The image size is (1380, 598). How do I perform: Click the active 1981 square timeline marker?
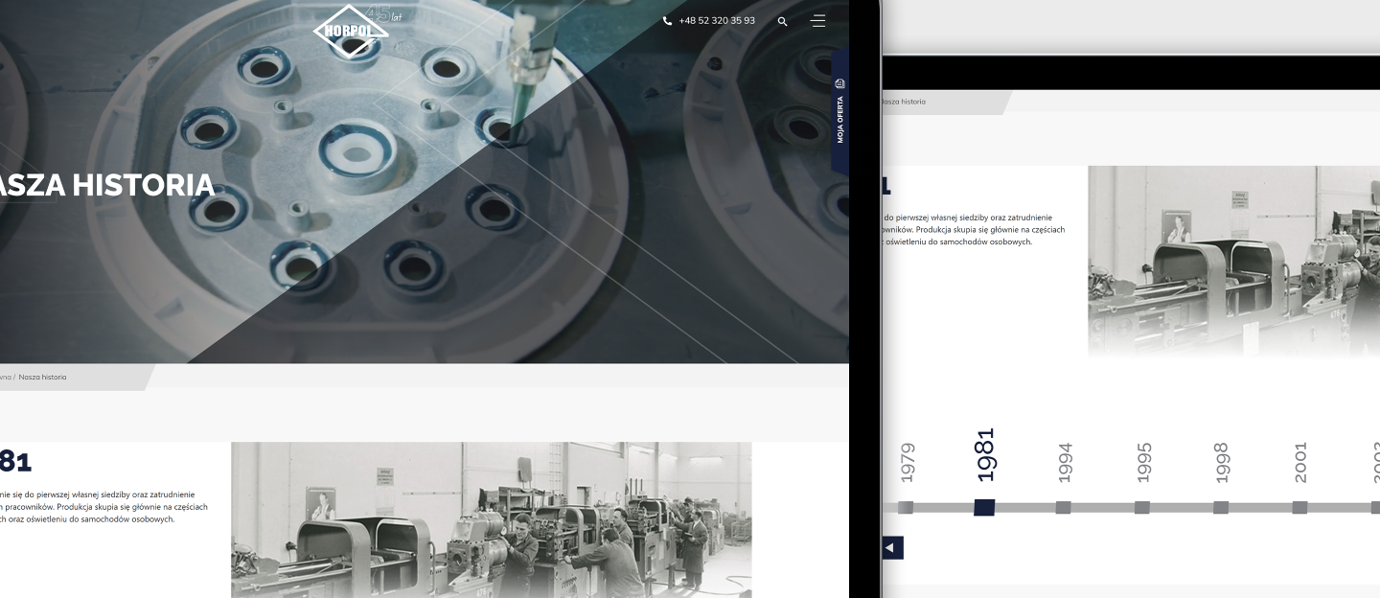tap(984, 507)
